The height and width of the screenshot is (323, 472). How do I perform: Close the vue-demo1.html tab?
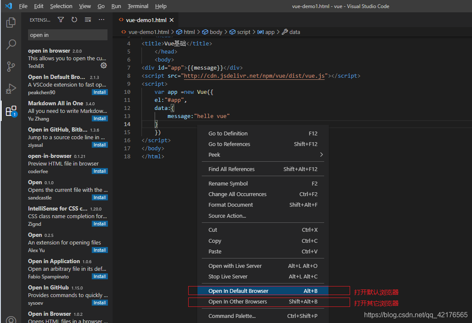172,20
